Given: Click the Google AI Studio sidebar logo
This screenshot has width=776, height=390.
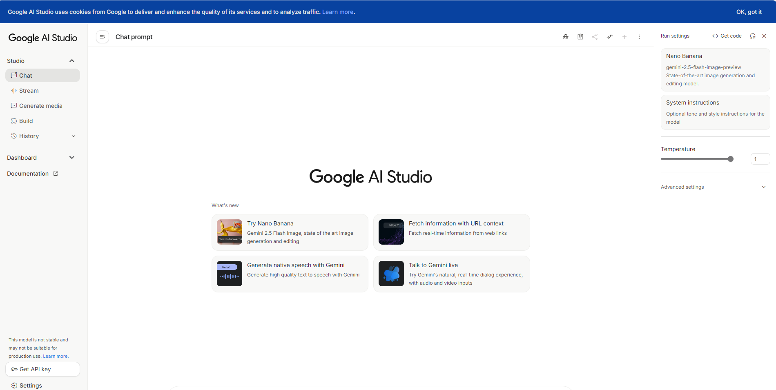Looking at the screenshot, I should (43, 38).
